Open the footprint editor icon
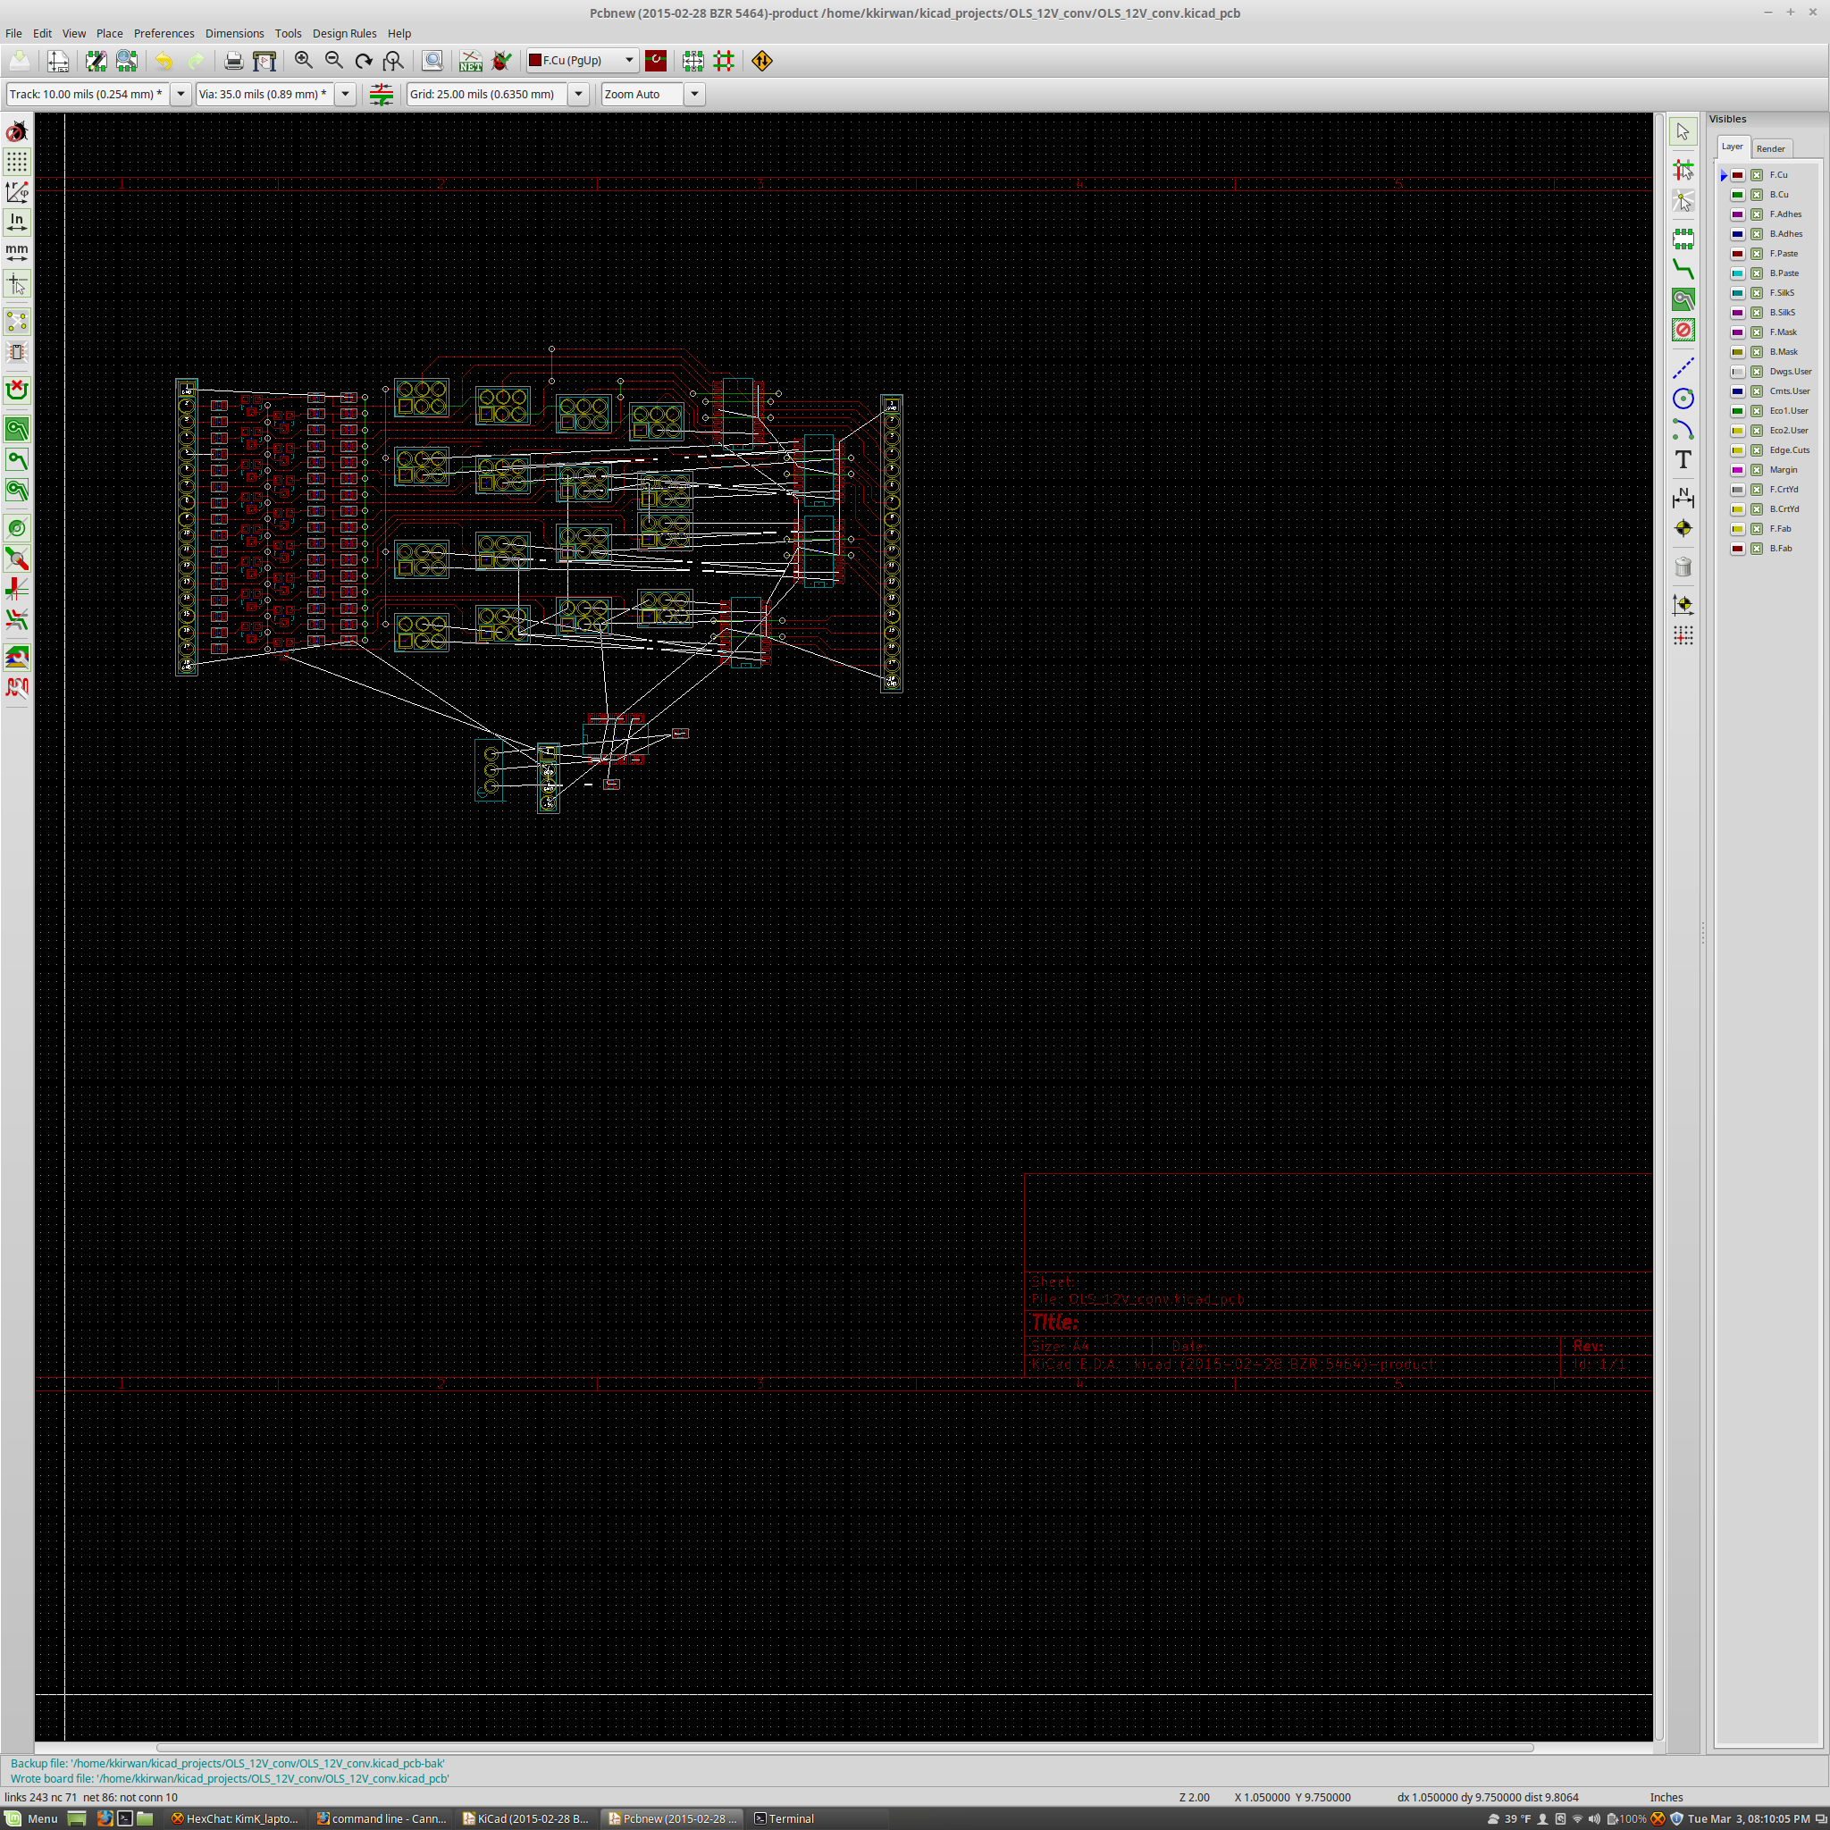Screen dimensions: 1830x1830 [x=96, y=62]
